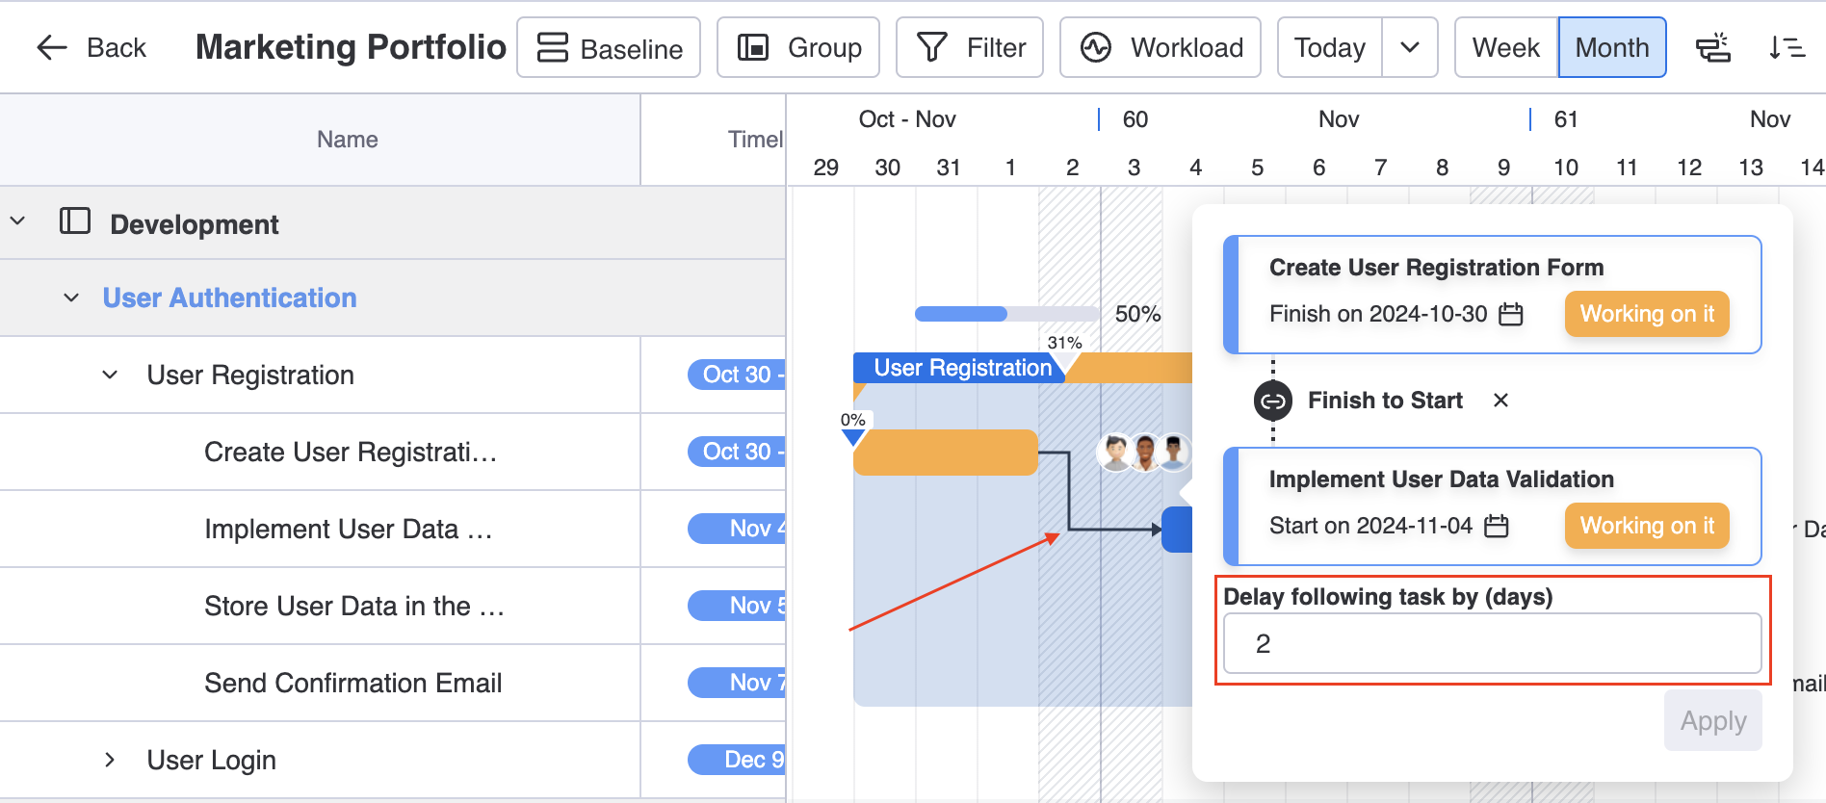The width and height of the screenshot is (1826, 803).
Task: Collapse the Development section
Action: [18, 221]
